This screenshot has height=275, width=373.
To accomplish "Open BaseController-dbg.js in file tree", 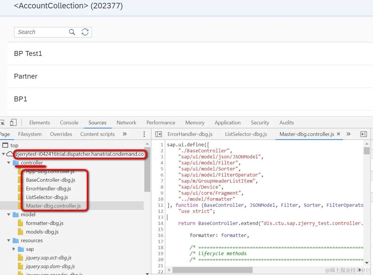I will (51, 180).
